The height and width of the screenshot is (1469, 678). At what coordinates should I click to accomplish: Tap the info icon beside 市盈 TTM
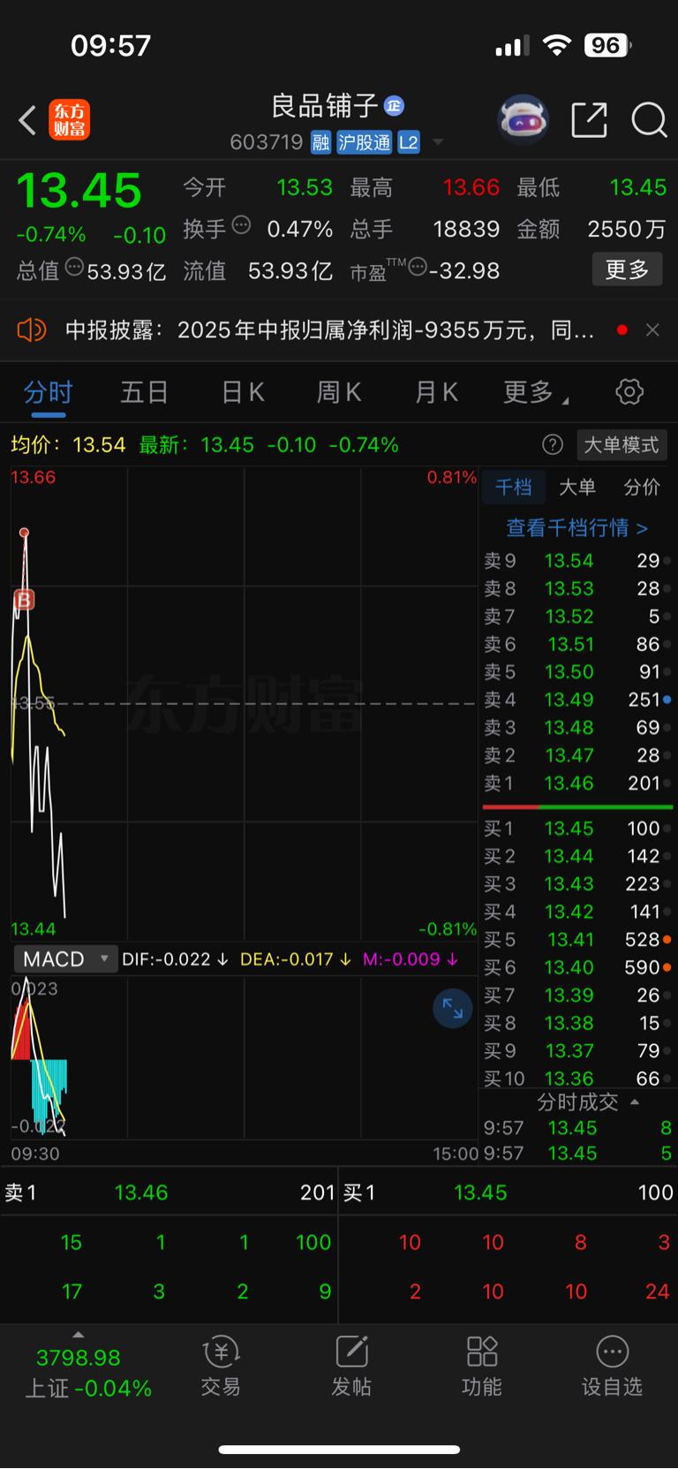pos(418,266)
